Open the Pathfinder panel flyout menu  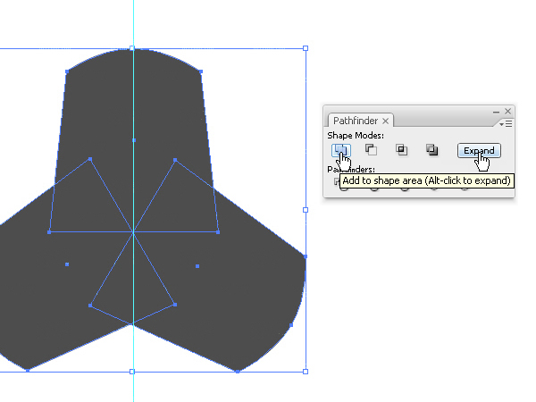pos(506,123)
